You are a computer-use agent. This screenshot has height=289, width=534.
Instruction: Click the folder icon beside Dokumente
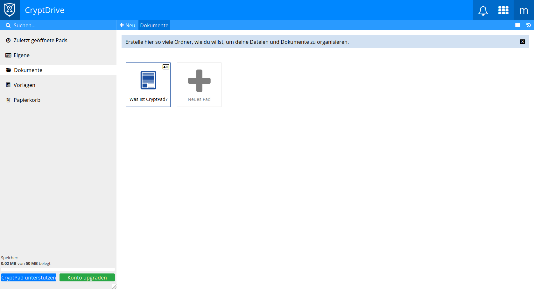(x=9, y=70)
